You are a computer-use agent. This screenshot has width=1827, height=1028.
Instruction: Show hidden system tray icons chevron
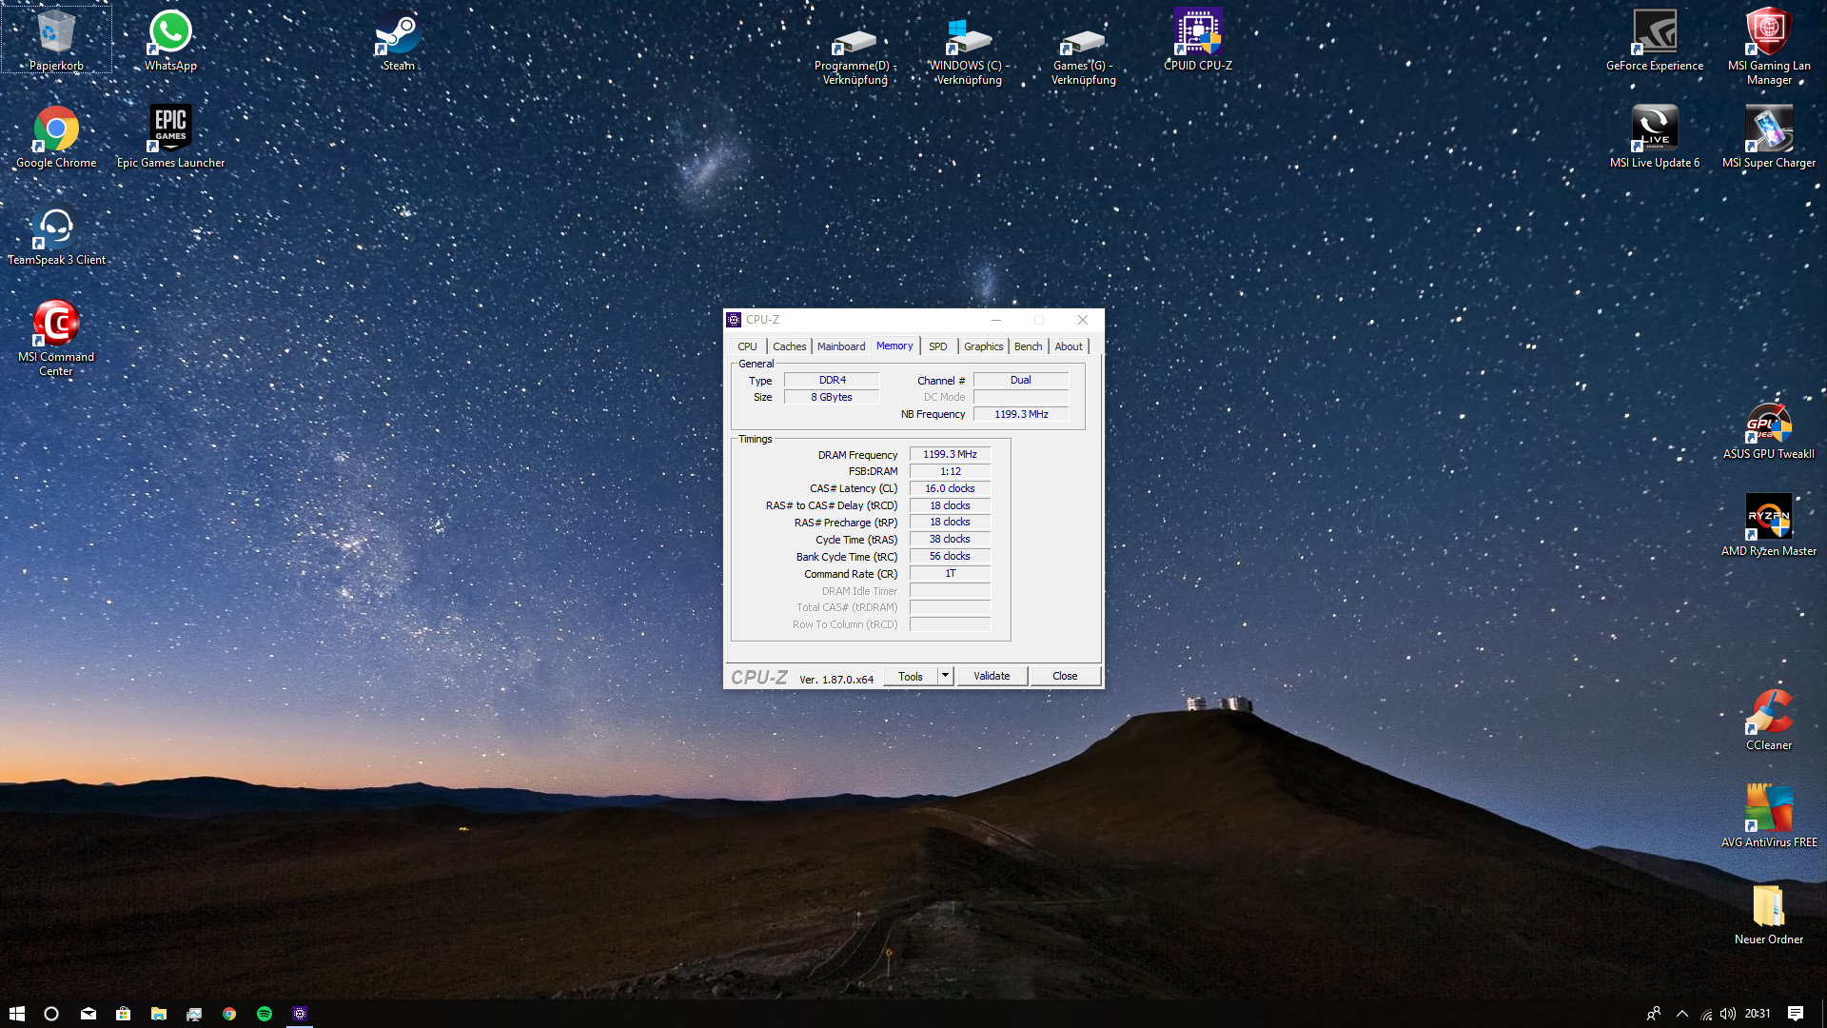click(x=1682, y=1014)
